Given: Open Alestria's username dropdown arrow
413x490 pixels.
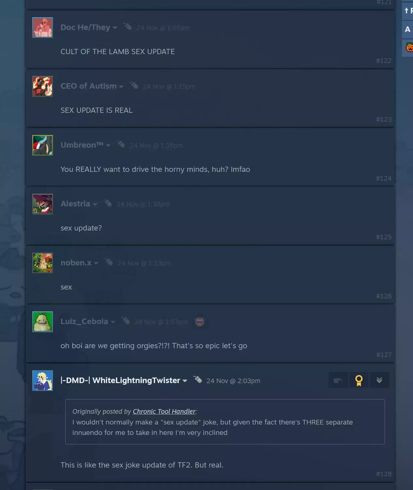Looking at the screenshot, I should [x=95, y=204].
